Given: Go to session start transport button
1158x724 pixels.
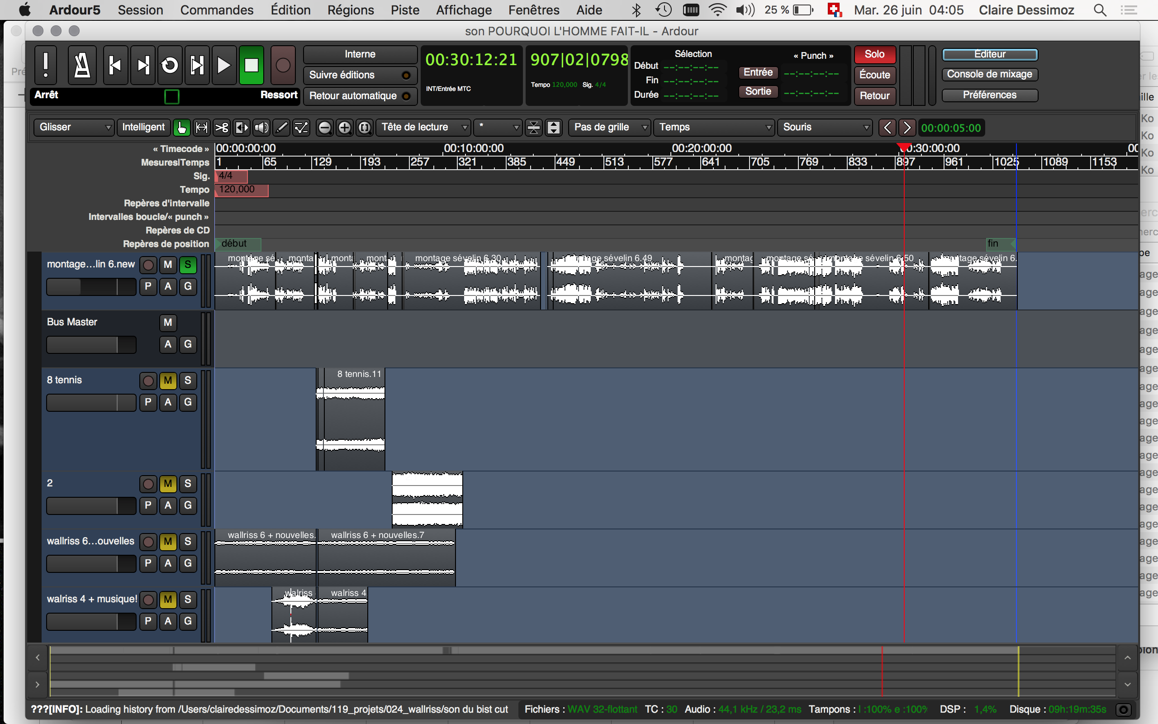Looking at the screenshot, I should click(x=115, y=65).
